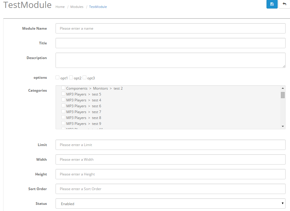Click categories list scroll down arrow
This screenshot has width=290, height=211.
click(283, 126)
